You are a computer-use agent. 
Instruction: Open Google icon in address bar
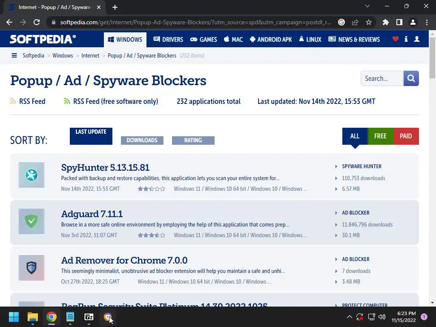pyautogui.click(x=341, y=22)
